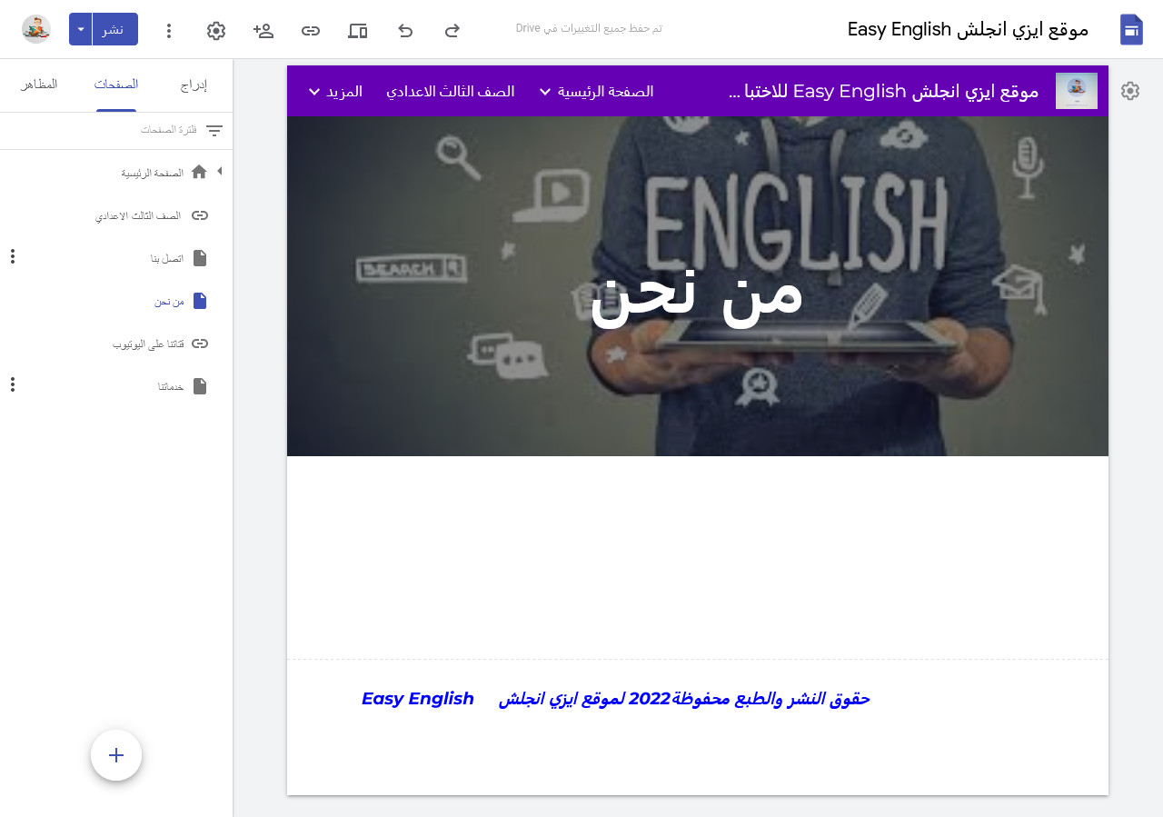Image resolution: width=1163 pixels, height=817 pixels.
Task: Click link icon beside قناتنا على اليوتيوب
Action: (200, 344)
